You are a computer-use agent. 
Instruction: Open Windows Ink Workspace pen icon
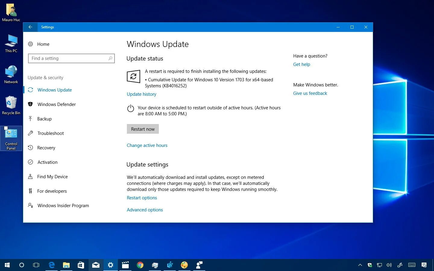(x=400, y=265)
